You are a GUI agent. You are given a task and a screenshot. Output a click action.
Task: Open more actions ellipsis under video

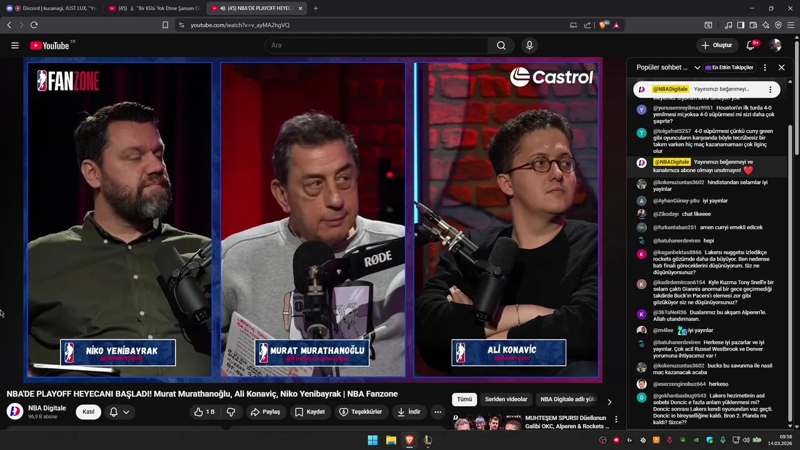437,412
